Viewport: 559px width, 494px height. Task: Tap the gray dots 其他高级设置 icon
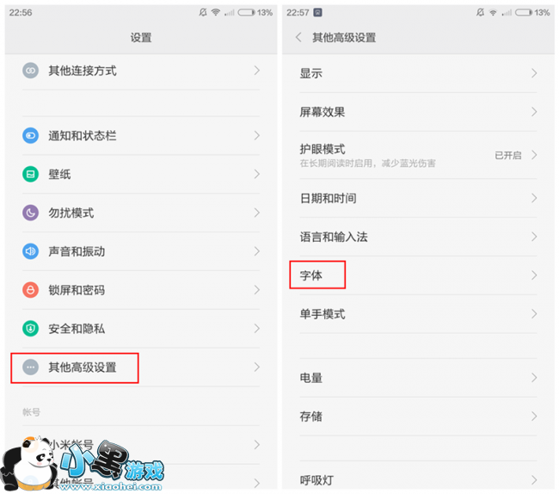[x=31, y=367]
